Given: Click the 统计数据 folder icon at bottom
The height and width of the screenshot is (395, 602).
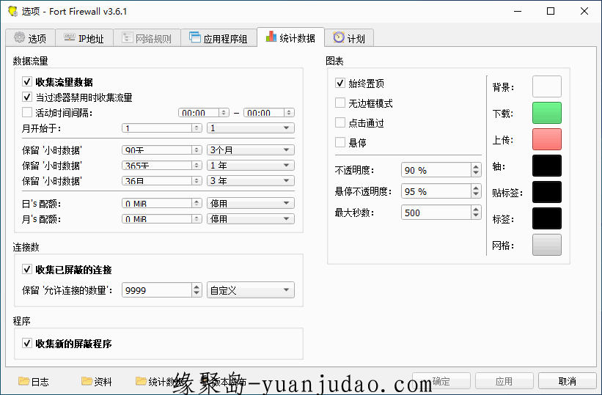Looking at the screenshot, I should 142,381.
